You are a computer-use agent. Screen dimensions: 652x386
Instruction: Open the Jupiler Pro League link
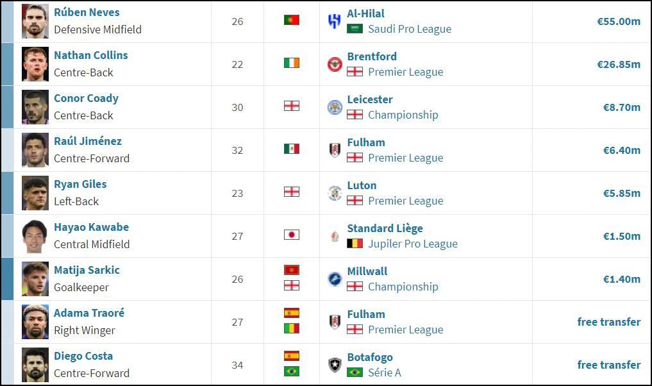pos(412,244)
